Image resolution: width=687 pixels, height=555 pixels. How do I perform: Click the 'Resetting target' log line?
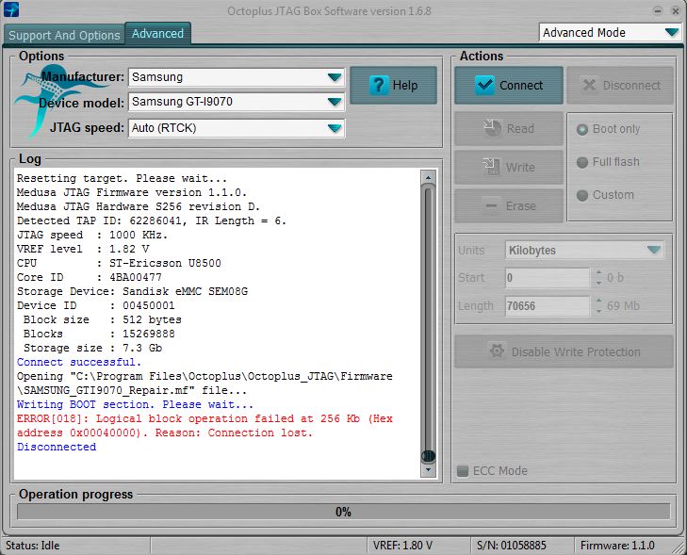122,178
